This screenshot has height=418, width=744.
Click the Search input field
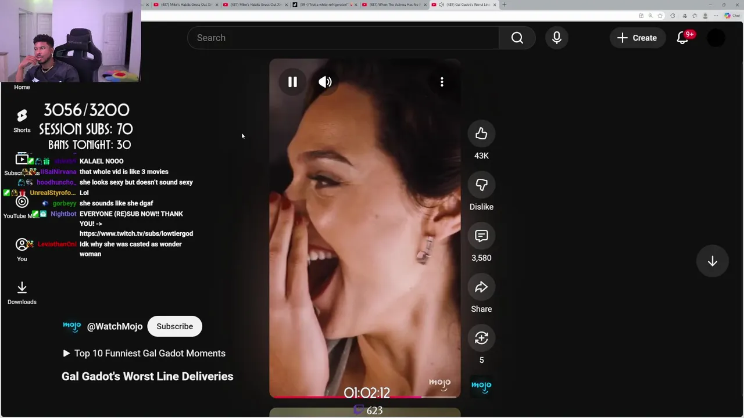343,38
